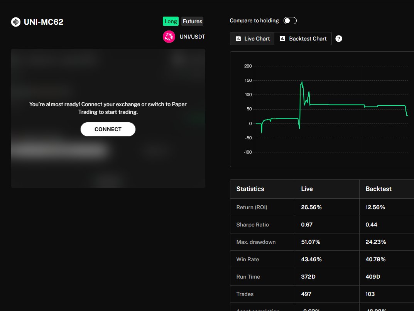Click the Backtest column header
Image resolution: width=414 pixels, height=311 pixels.
(x=379, y=189)
